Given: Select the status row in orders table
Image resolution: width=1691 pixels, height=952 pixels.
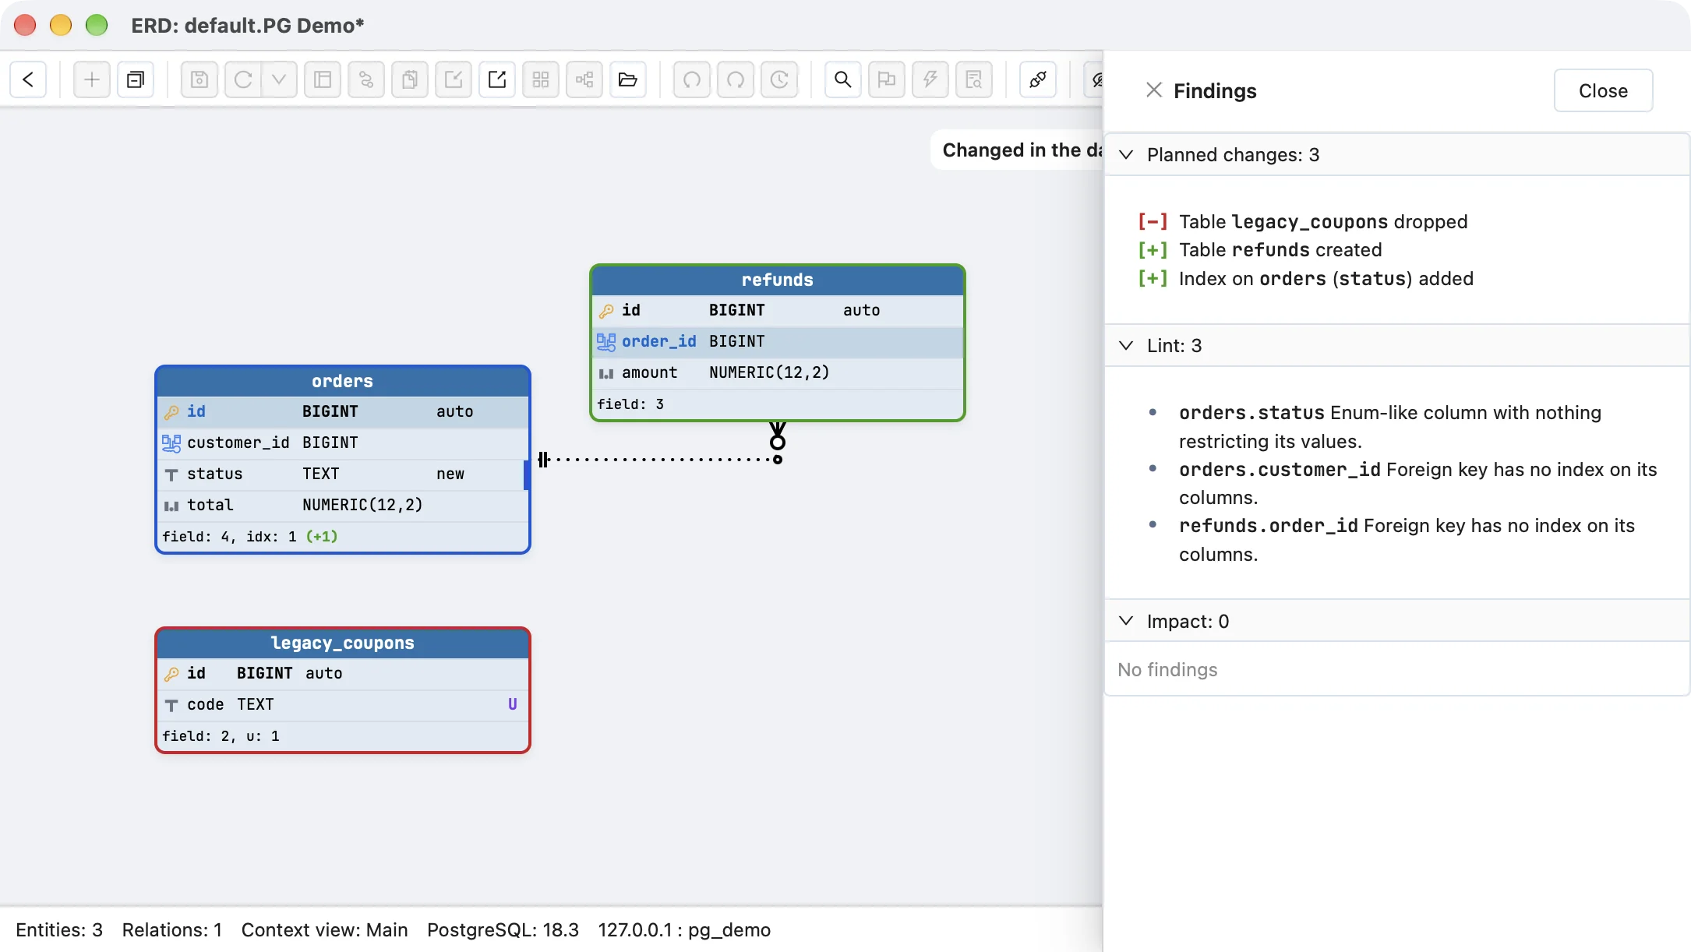Looking at the screenshot, I should (x=343, y=474).
